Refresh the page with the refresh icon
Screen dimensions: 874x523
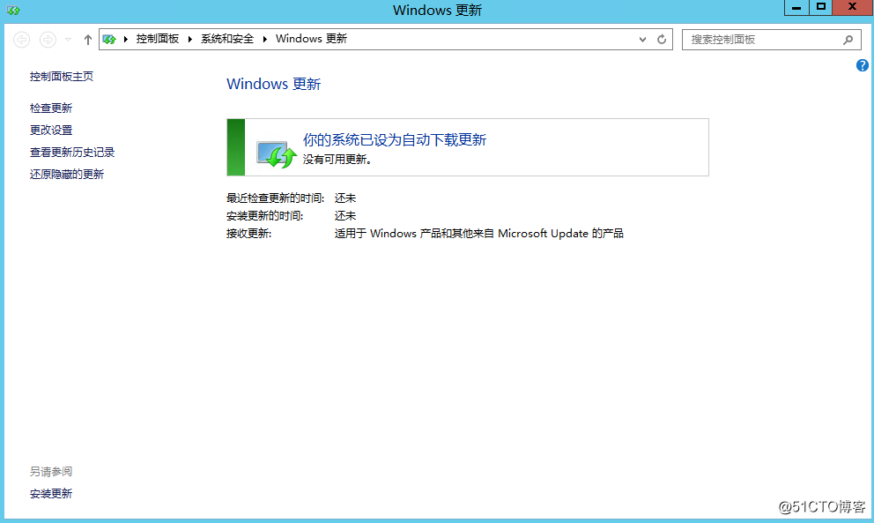(662, 40)
